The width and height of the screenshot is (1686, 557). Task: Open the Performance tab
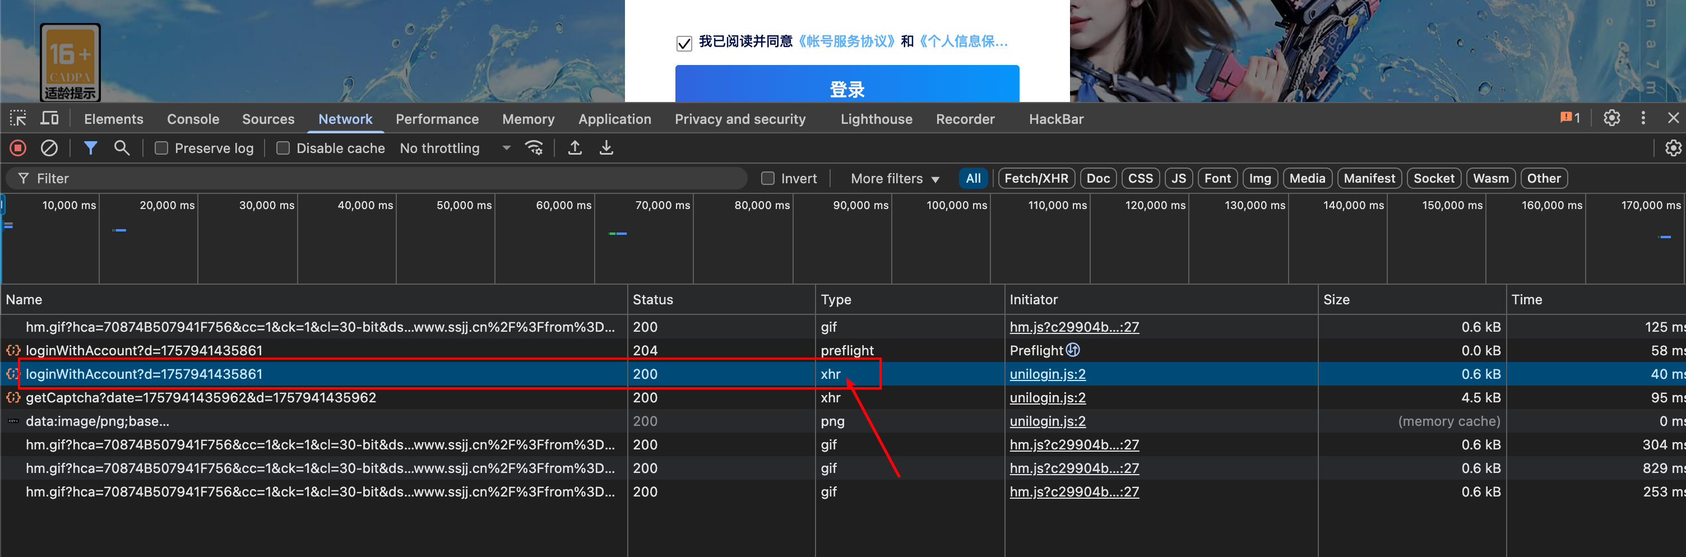coord(437,119)
